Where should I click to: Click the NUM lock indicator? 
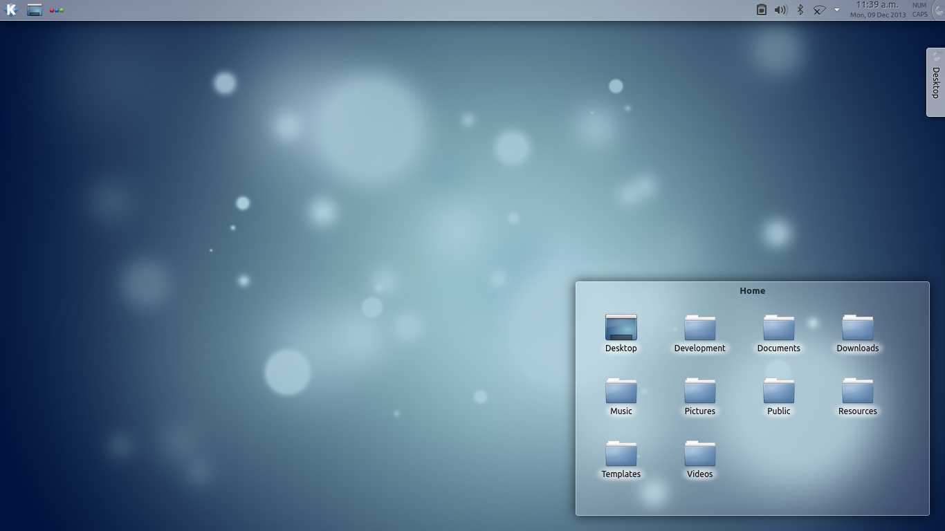pos(919,6)
